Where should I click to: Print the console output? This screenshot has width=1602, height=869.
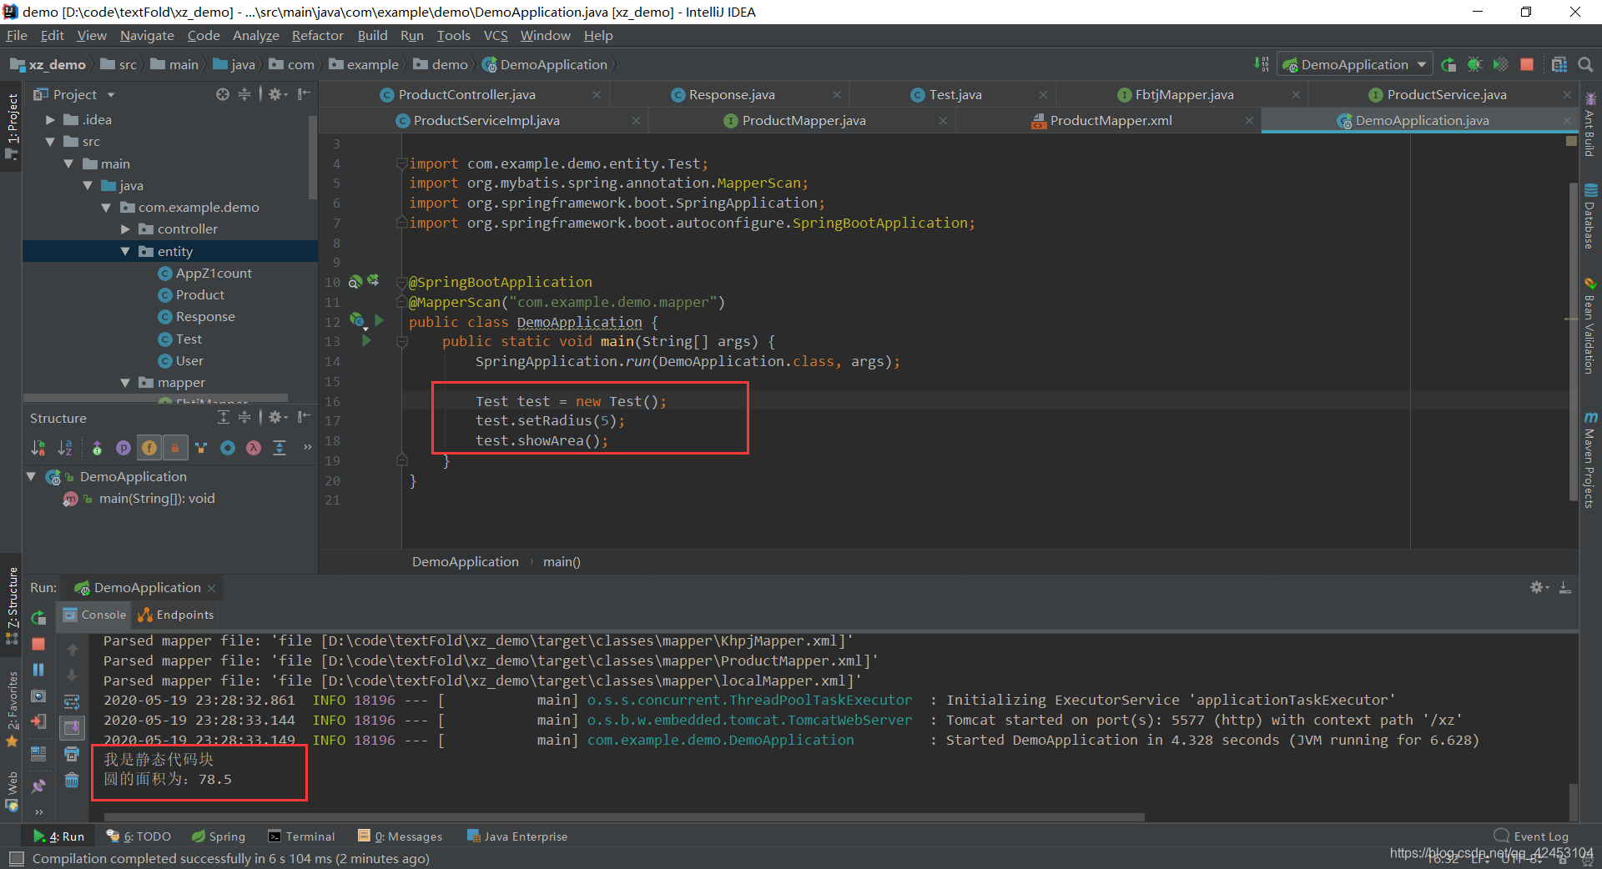pos(72,754)
